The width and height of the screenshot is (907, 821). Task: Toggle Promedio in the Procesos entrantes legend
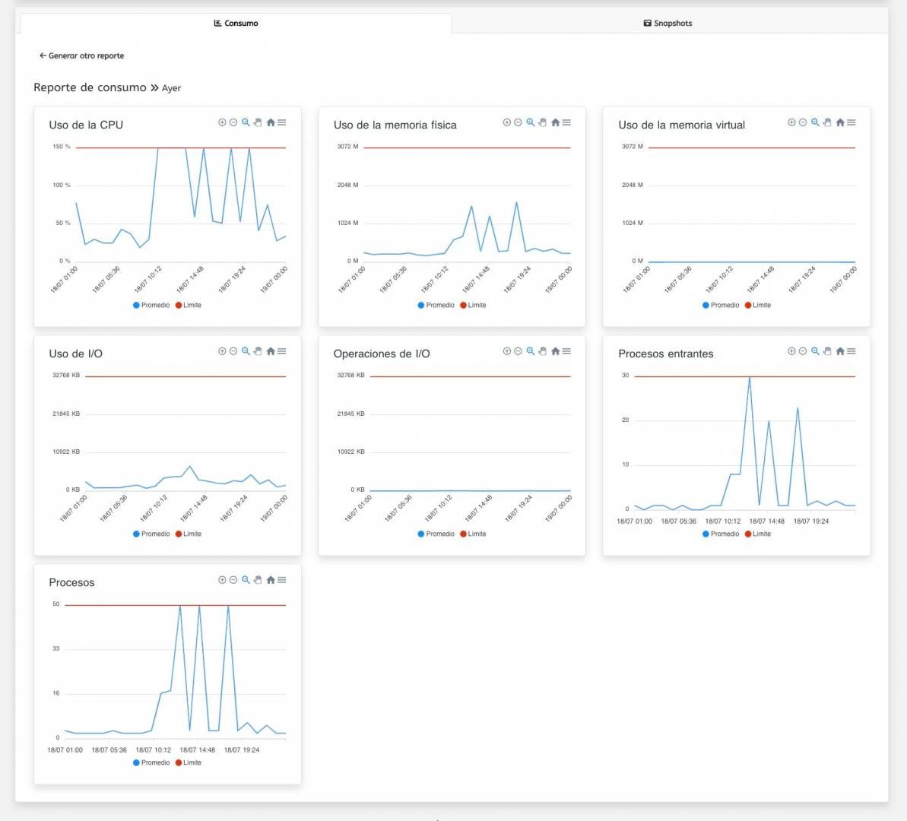tap(721, 534)
